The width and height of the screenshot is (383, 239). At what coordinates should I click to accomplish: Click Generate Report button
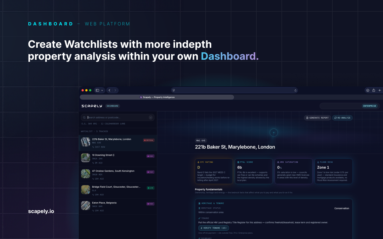point(317,118)
